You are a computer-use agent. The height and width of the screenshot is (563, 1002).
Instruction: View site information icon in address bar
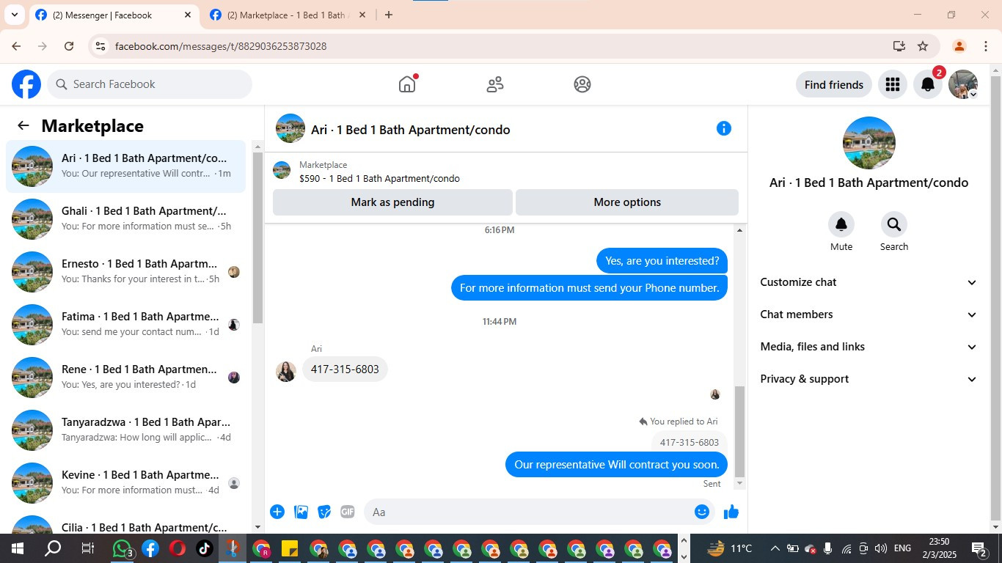(100, 46)
